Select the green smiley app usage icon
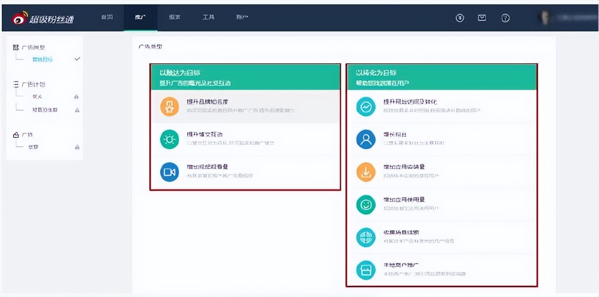 366,205
